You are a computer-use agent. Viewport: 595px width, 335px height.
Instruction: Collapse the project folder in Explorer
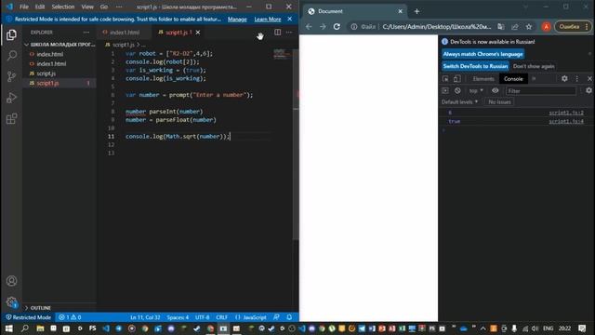tap(60, 45)
